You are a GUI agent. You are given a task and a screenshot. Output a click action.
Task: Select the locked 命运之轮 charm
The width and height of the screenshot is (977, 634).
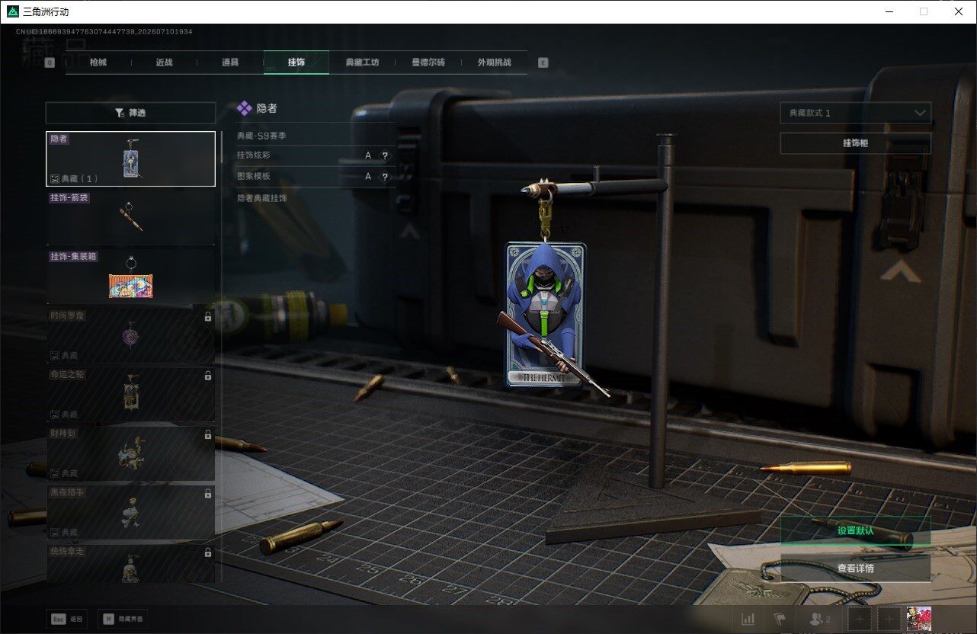130,394
